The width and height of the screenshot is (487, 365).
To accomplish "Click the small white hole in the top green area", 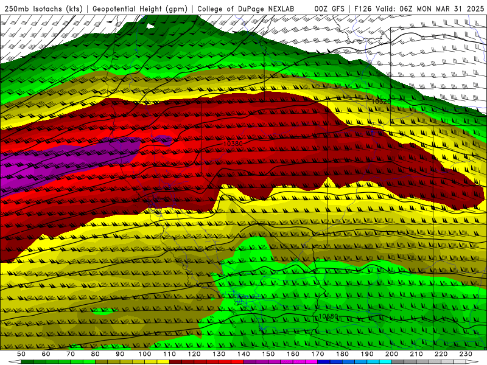I will (150, 26).
